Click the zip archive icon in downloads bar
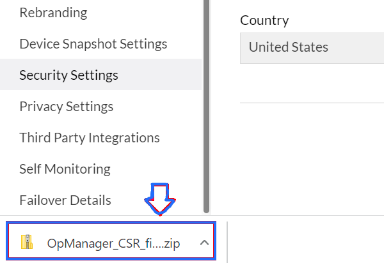Screen dimensions: 384x263 point(27,242)
